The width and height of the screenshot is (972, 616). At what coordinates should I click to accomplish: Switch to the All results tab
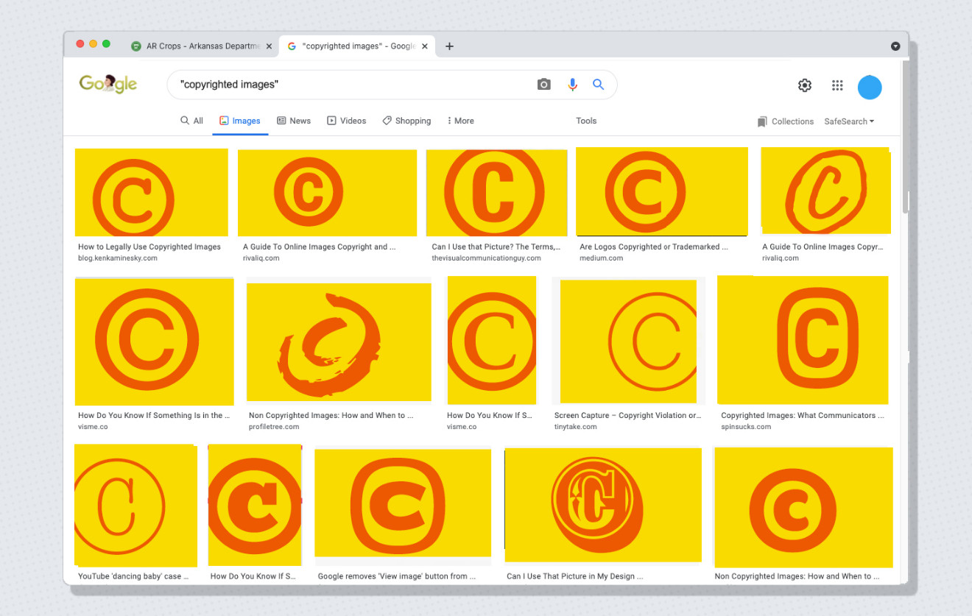pos(191,121)
